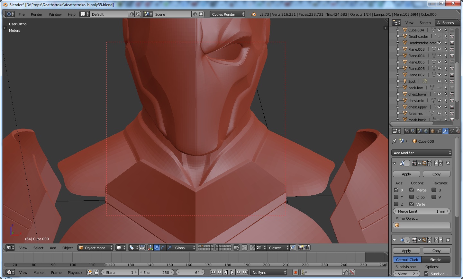This screenshot has height=279, width=463.
Task: Open the Modifiers tab wrench icon
Action: coord(445,131)
